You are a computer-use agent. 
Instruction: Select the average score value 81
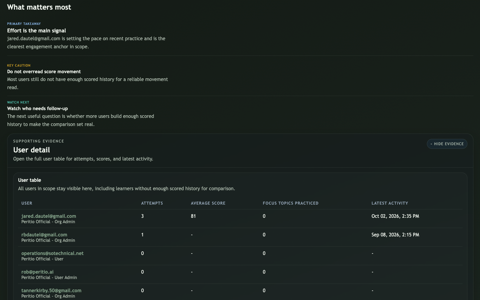point(193,216)
